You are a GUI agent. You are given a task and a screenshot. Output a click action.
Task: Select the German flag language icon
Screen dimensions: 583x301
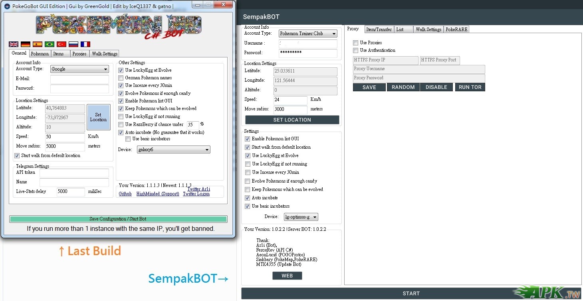(x=26, y=44)
